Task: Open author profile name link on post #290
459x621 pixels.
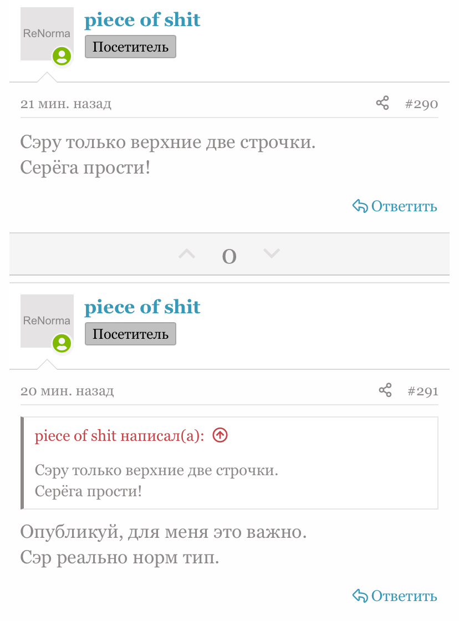Action: 142,21
